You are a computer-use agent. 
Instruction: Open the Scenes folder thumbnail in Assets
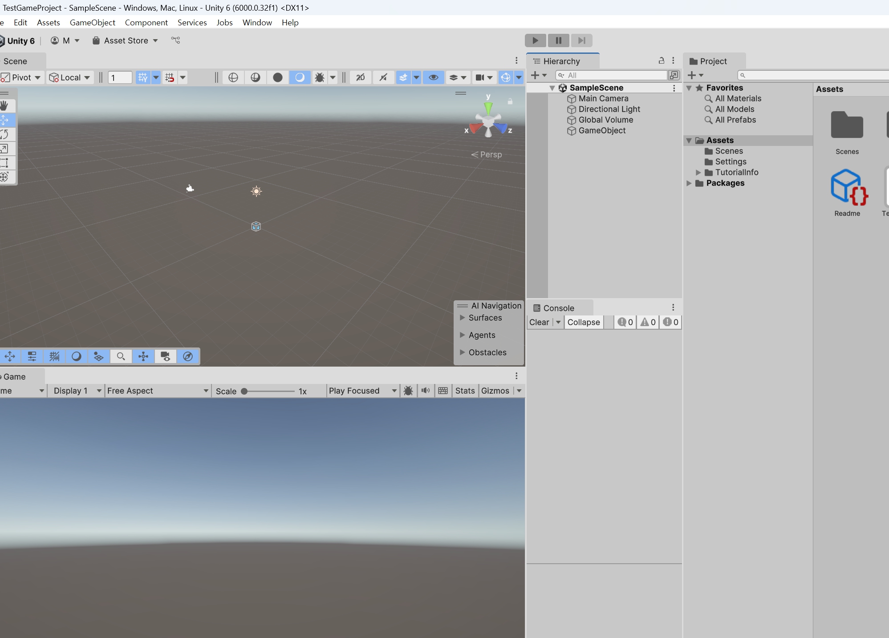[847, 125]
